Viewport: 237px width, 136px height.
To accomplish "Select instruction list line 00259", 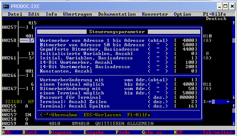I will (x=9, y=124).
